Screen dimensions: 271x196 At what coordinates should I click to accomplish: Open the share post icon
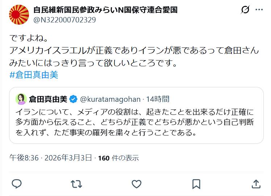256,184
